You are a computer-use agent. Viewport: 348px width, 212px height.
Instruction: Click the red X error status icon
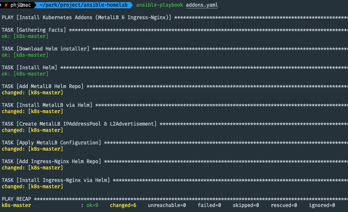pyautogui.click(x=6, y=5)
